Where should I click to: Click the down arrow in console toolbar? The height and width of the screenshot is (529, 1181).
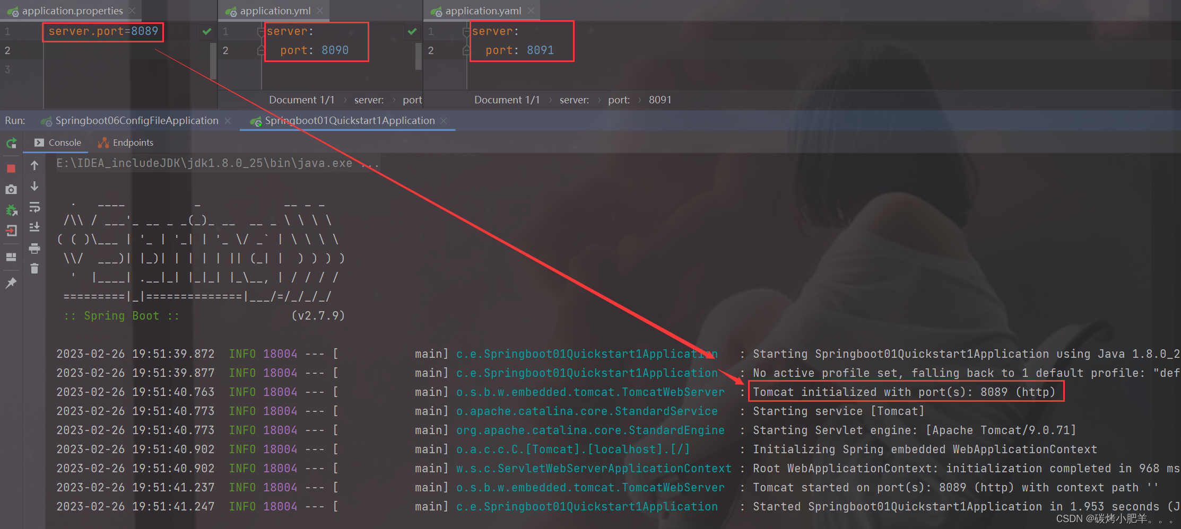pos(34,186)
